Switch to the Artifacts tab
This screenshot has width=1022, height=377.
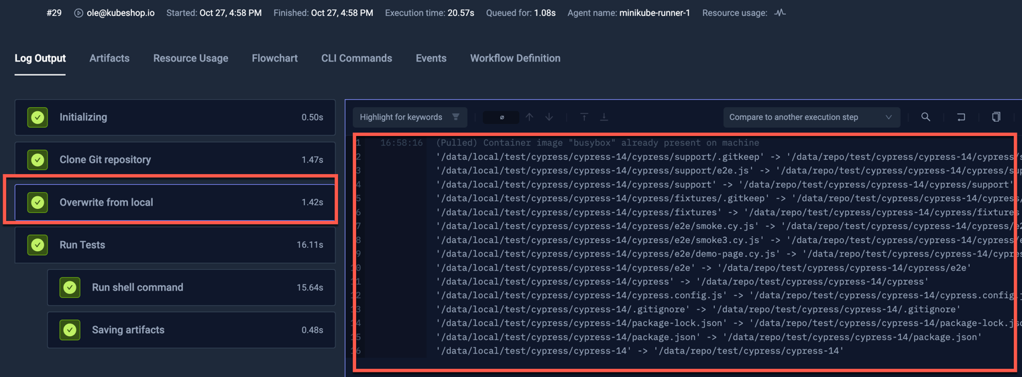[109, 58]
